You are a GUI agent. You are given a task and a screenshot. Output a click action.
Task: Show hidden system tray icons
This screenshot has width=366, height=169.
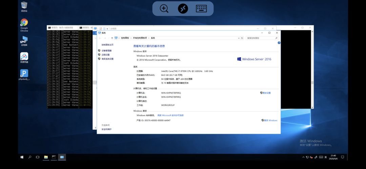click(x=303, y=157)
